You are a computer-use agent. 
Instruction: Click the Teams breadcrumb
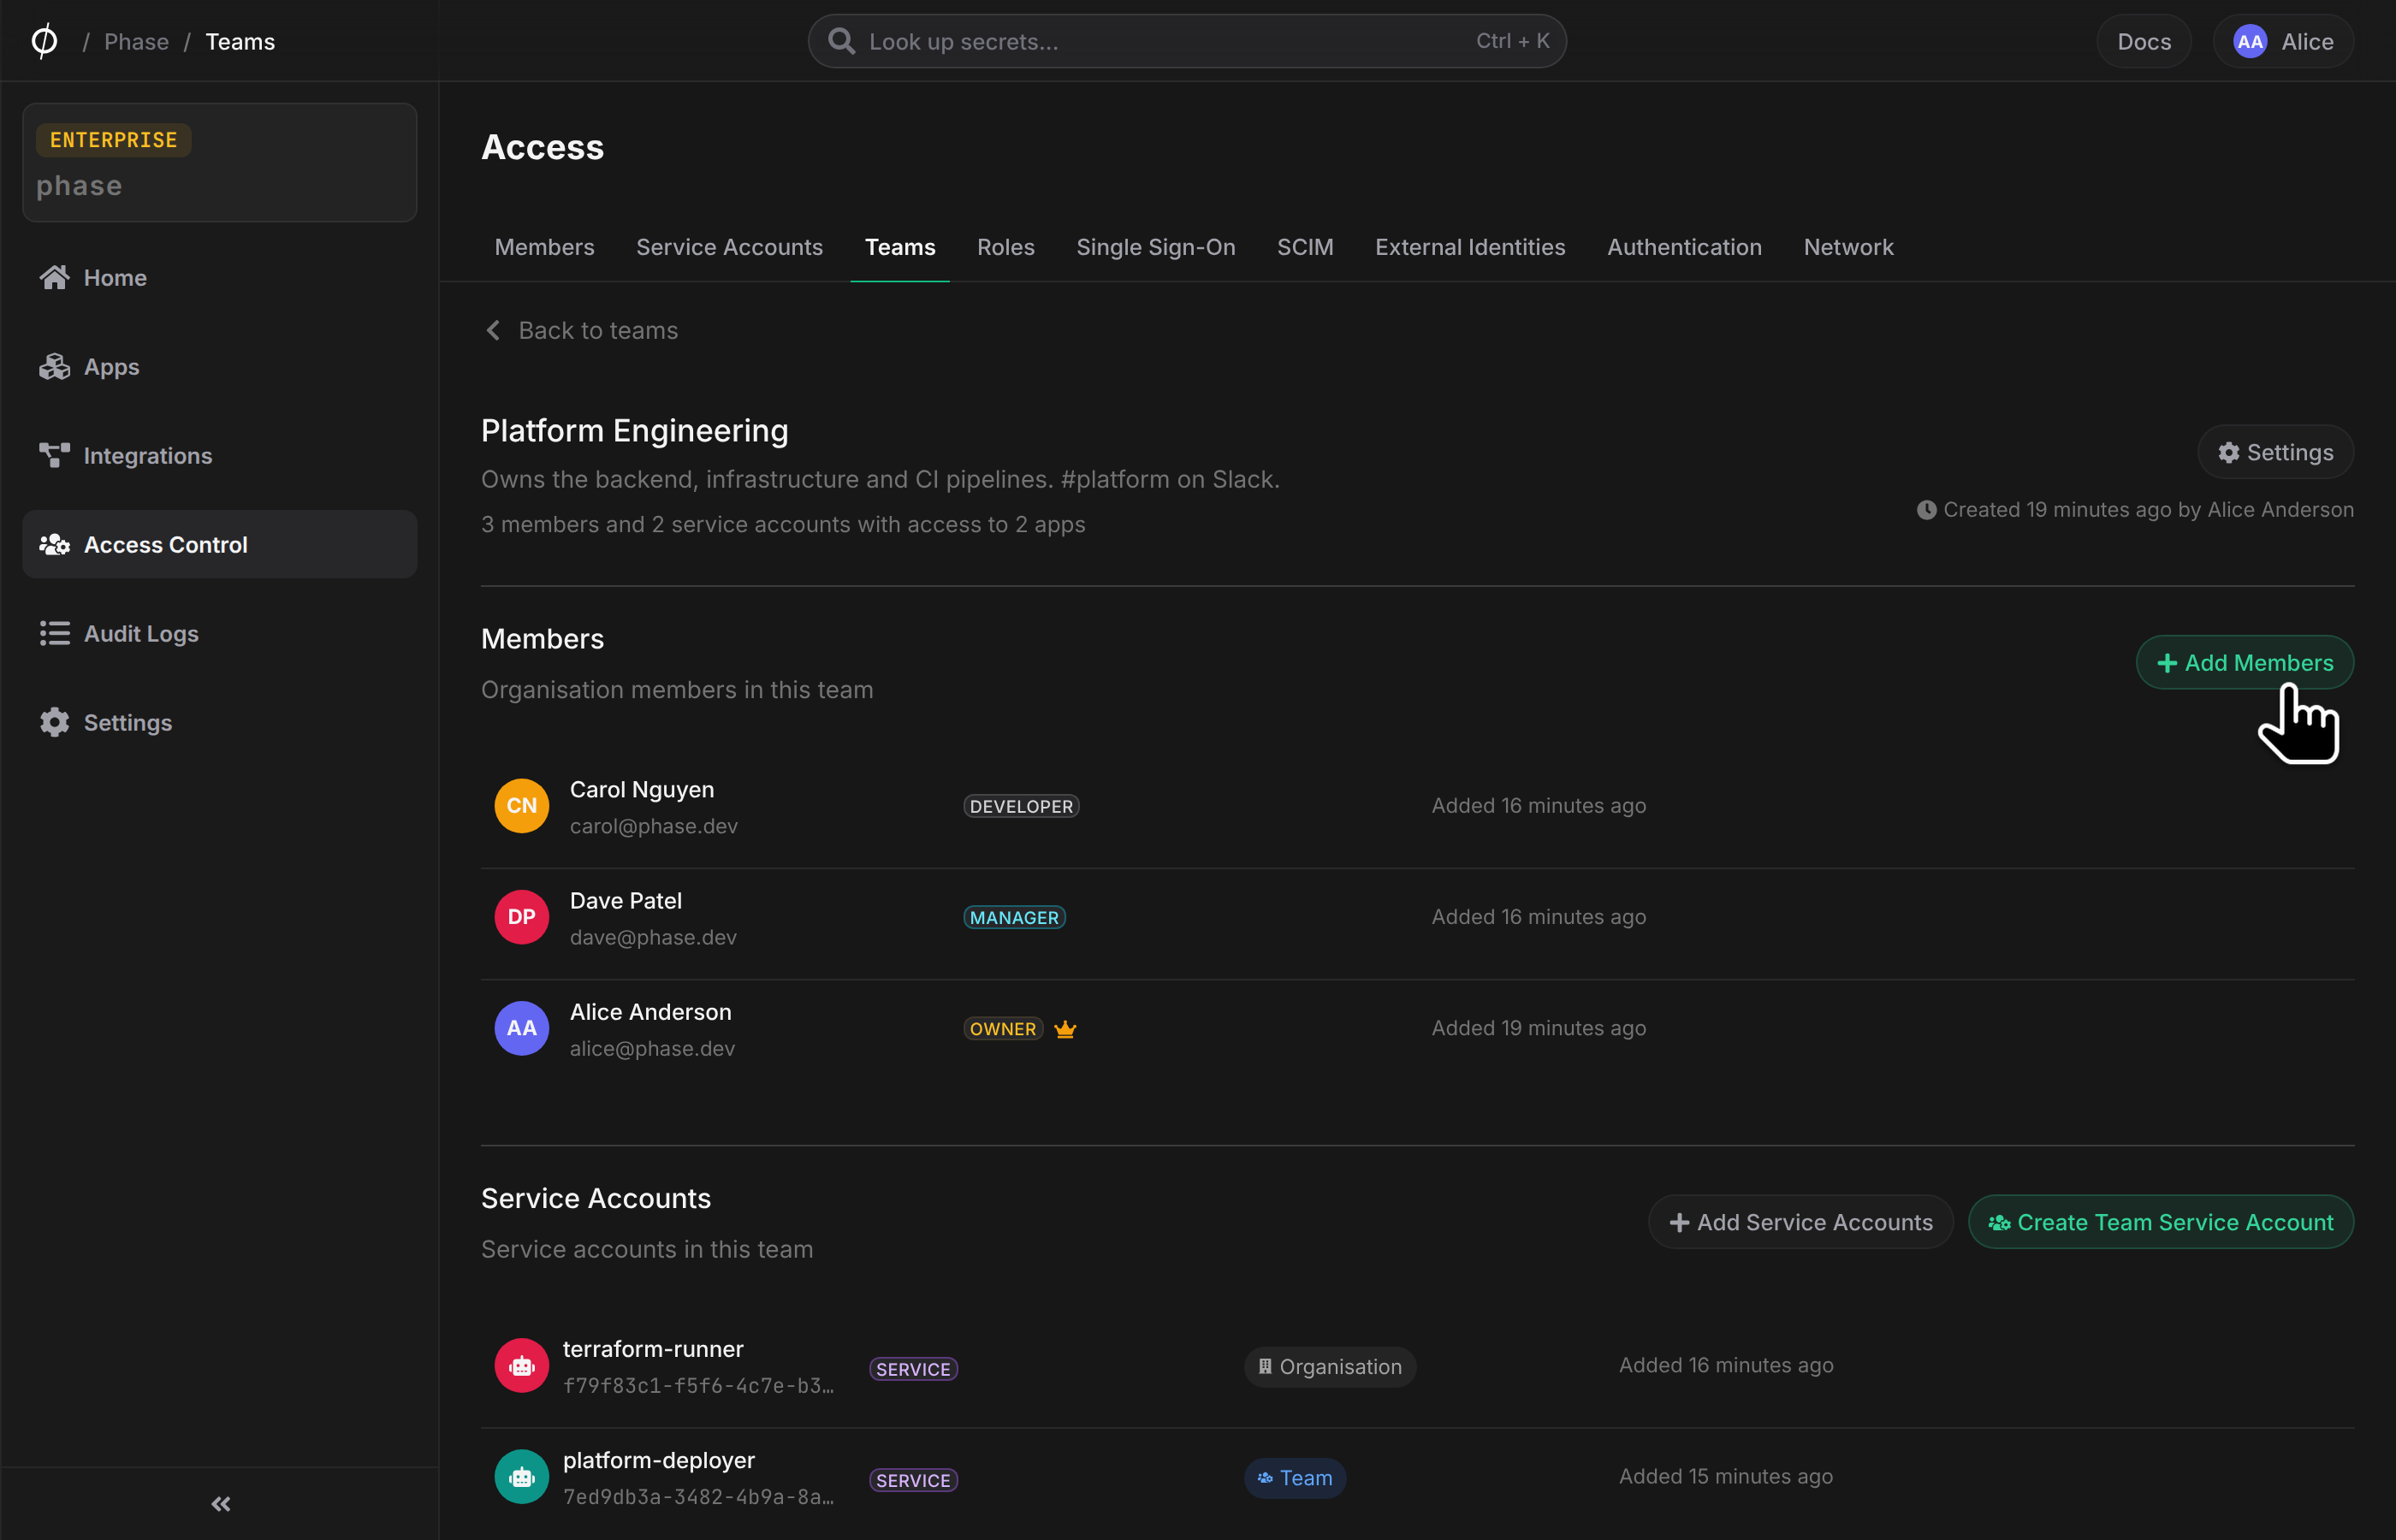click(240, 41)
